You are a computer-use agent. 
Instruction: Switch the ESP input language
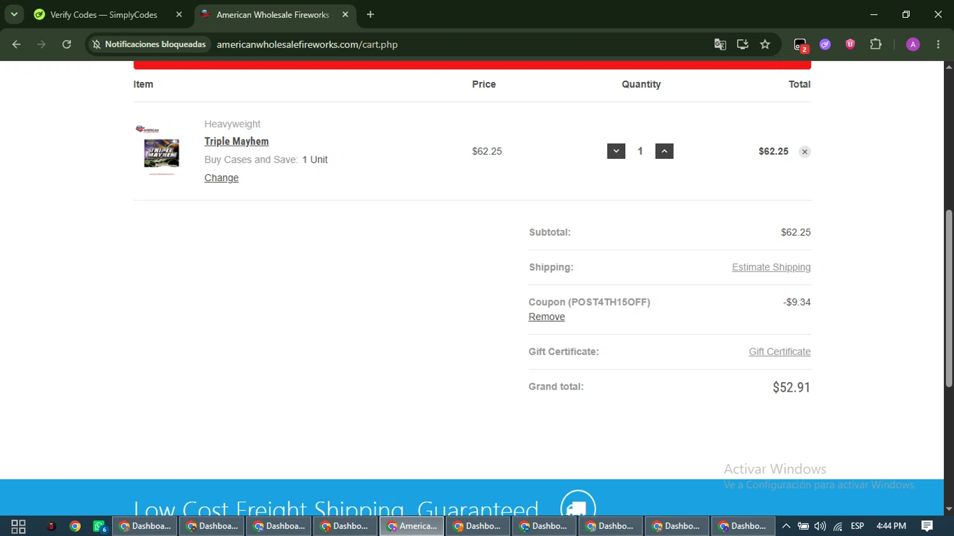click(x=857, y=526)
